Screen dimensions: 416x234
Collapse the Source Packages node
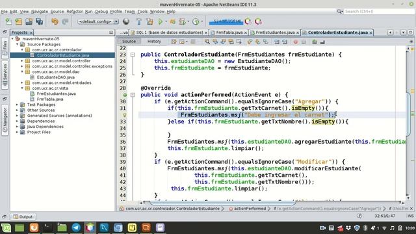[x=18, y=44]
